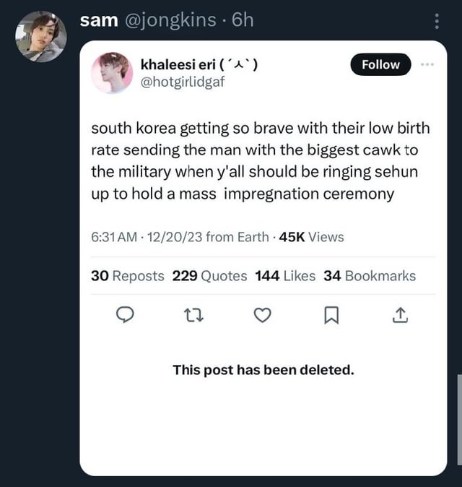Click the 34 Bookmarks count

coord(370,275)
